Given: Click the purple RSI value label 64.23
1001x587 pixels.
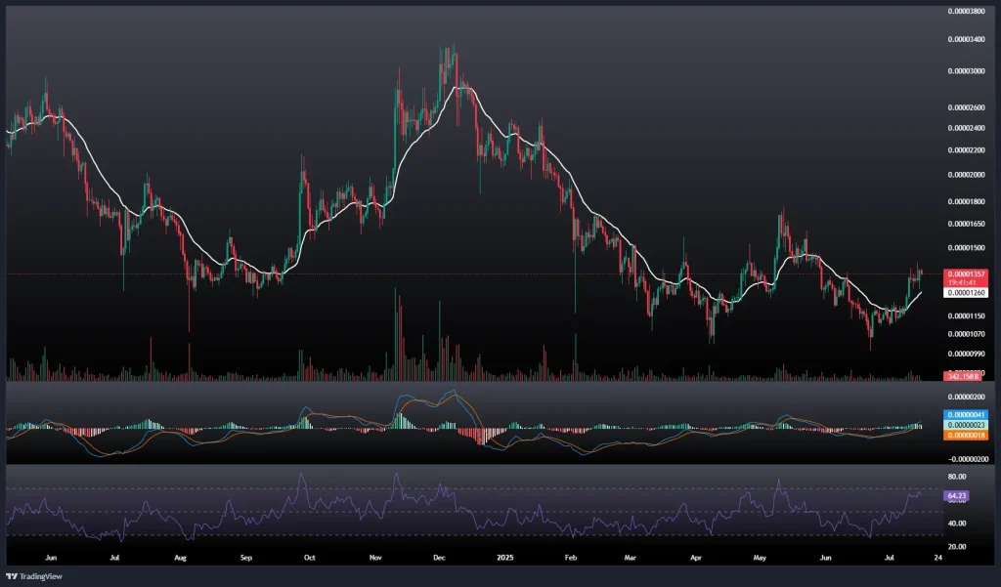Looking at the screenshot, I should pyautogui.click(x=956, y=496).
